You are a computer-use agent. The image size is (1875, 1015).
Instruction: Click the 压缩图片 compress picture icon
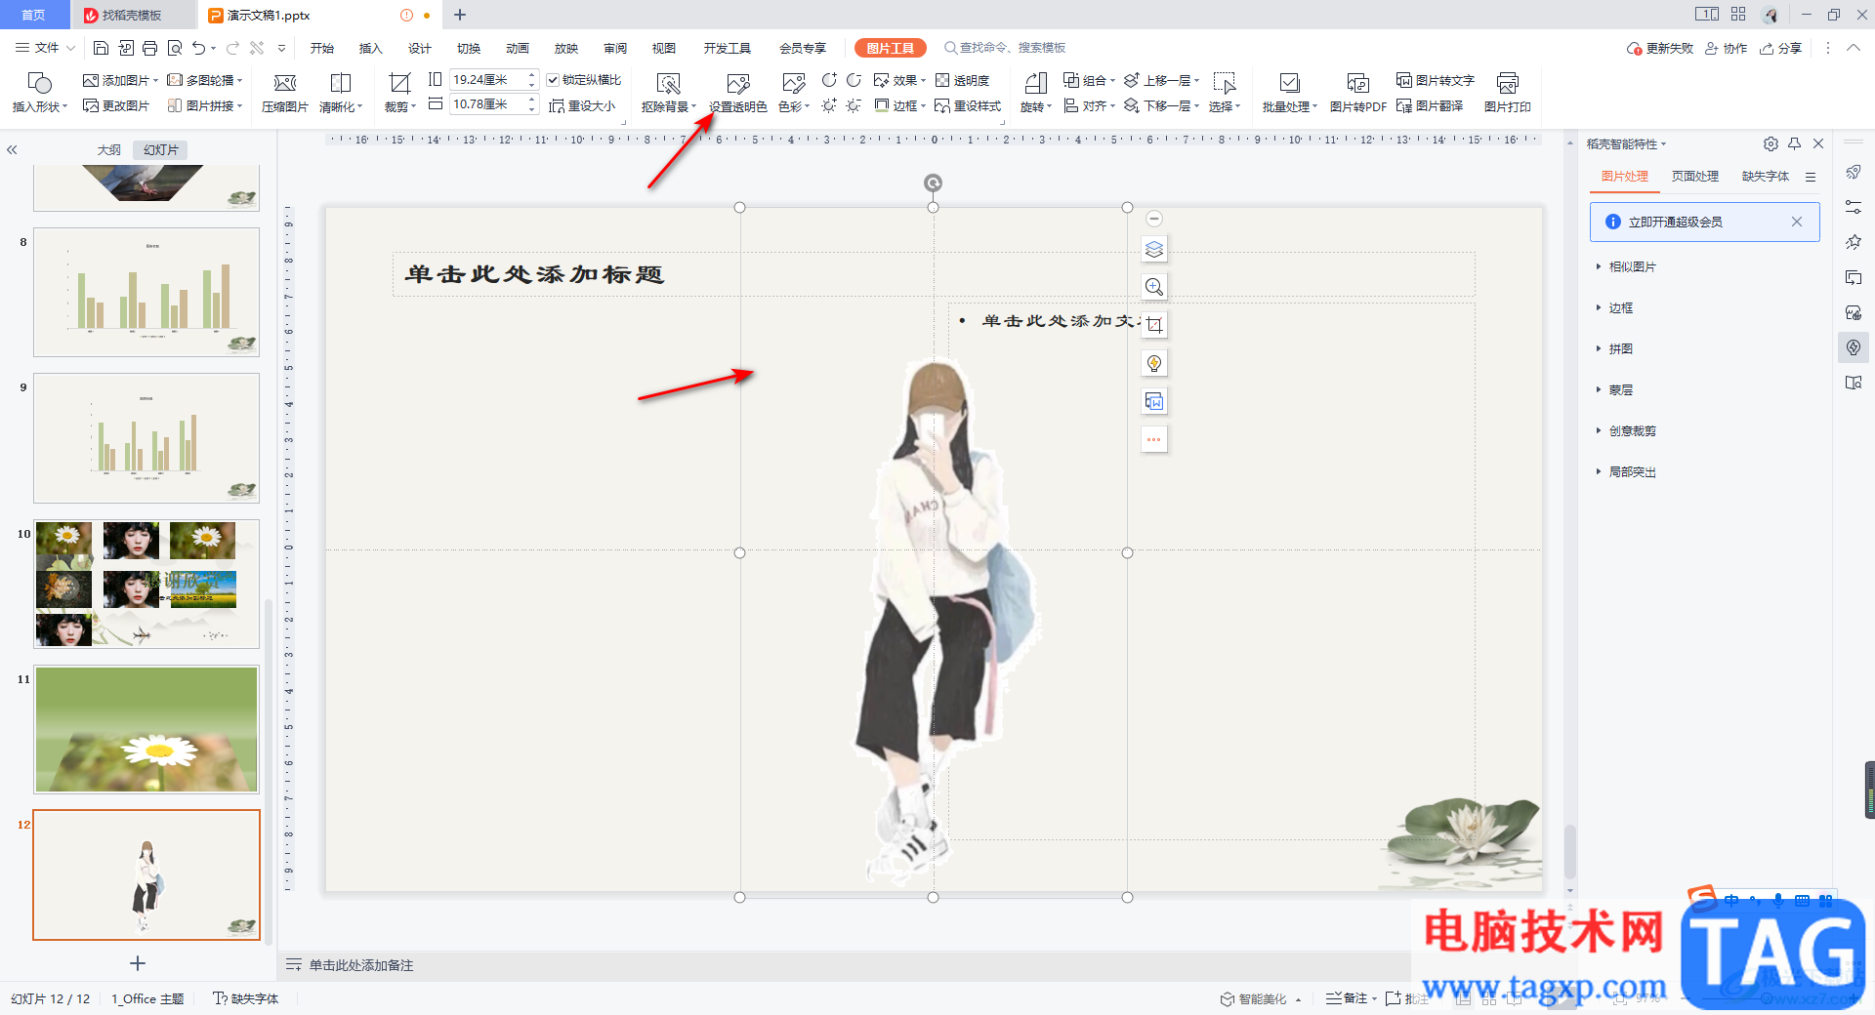tap(285, 84)
